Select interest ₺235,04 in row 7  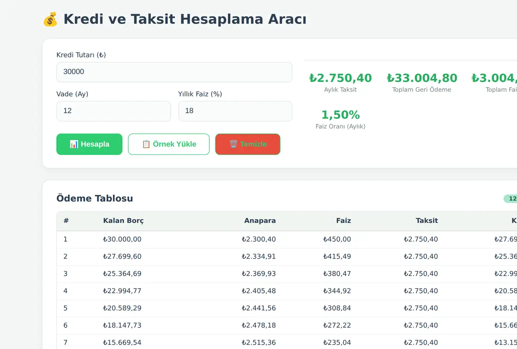click(337, 343)
